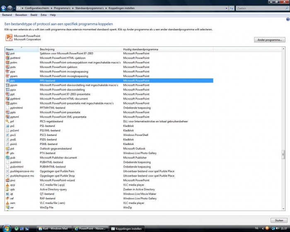This screenshot has width=290, height=232.
Task: Click the Zoeken search field
Action: point(261,8)
